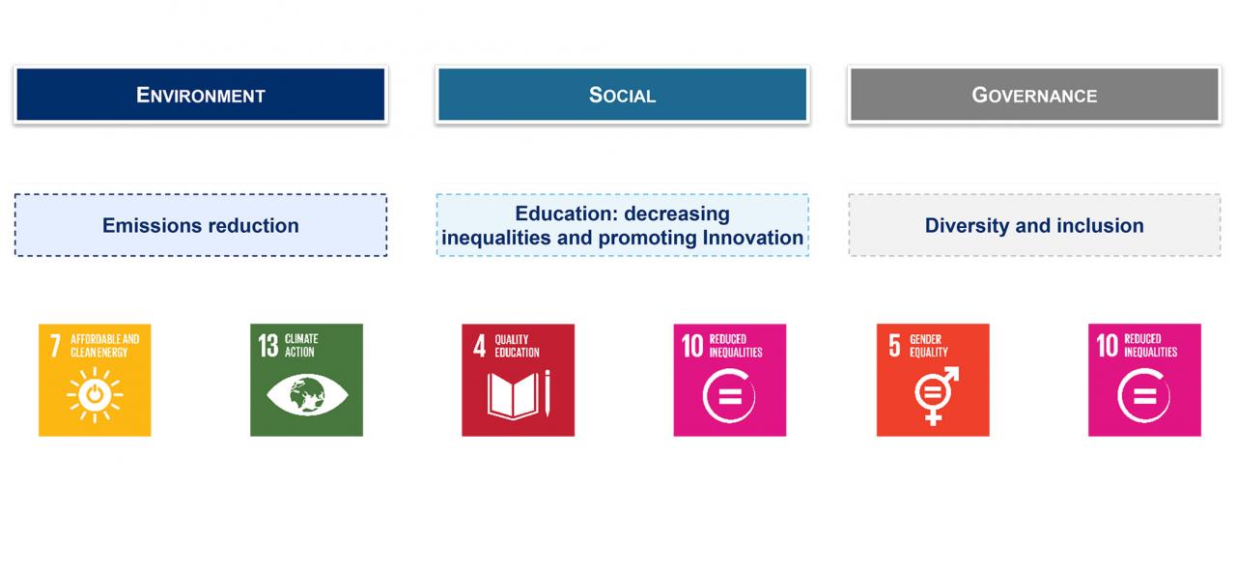Click the Gender Equality goal tile
This screenshot has height=570, width=1236.
[x=933, y=380]
